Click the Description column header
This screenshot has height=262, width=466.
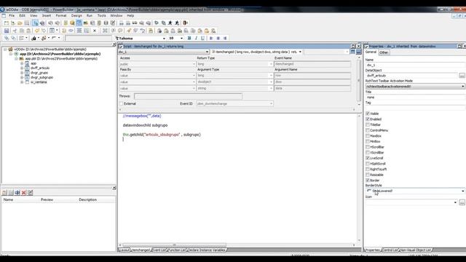coord(87,199)
